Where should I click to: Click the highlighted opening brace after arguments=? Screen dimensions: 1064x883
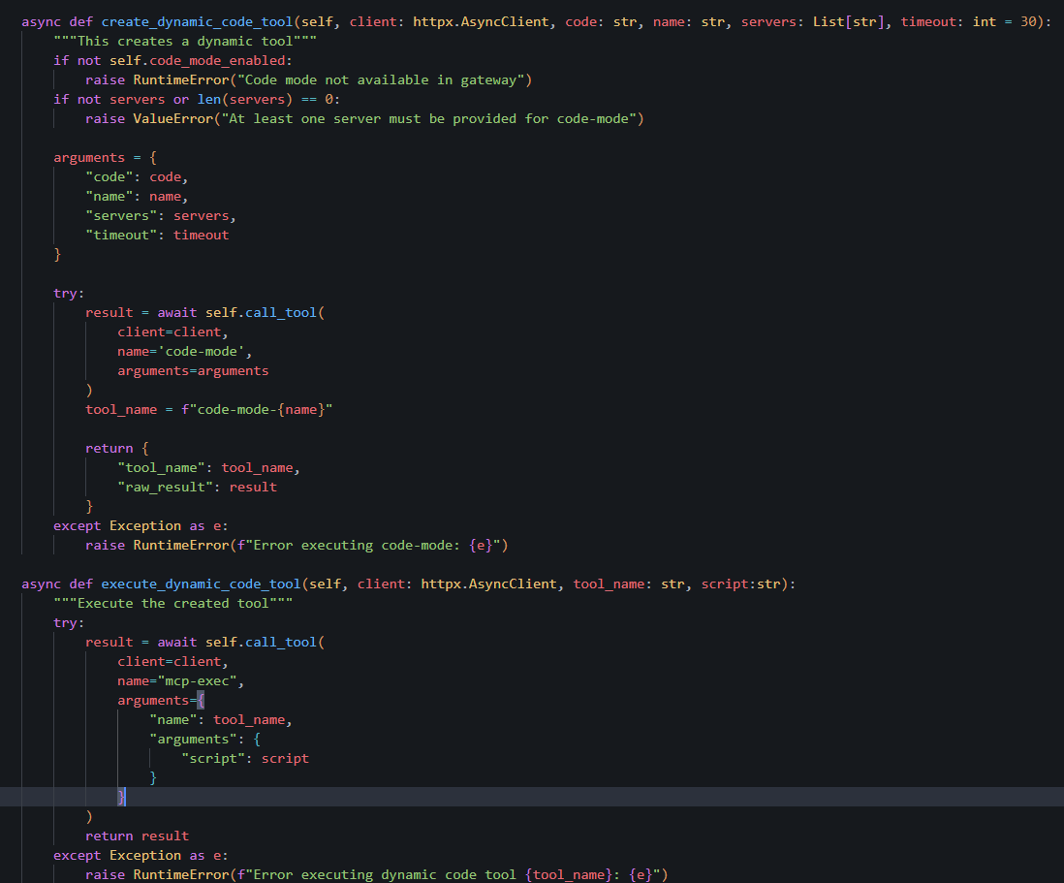[x=201, y=701]
